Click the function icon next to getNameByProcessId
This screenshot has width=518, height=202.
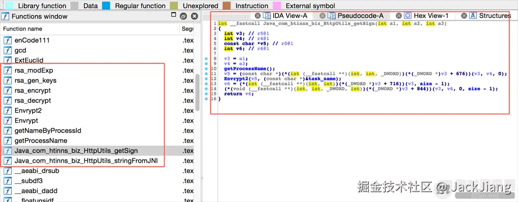(x=7, y=131)
